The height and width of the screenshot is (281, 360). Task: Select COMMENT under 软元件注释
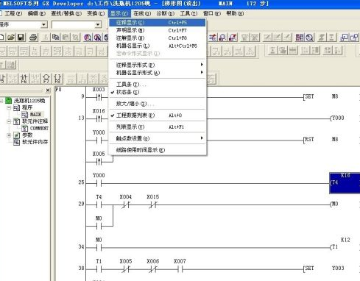coord(39,128)
